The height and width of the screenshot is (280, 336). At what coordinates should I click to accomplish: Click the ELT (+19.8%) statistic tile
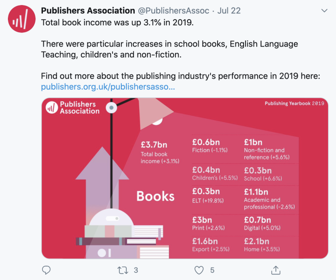point(208,196)
